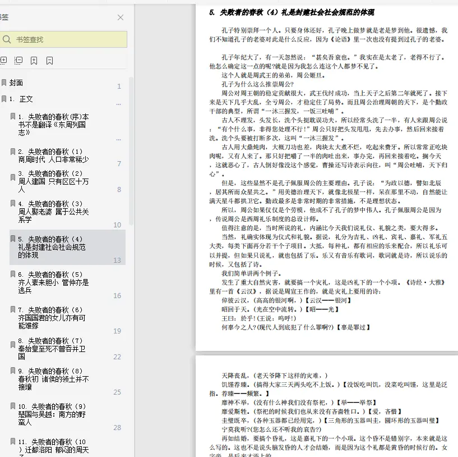Open the 1. 正文 bookmark
This screenshot has height=457, width=458.
coord(21,99)
